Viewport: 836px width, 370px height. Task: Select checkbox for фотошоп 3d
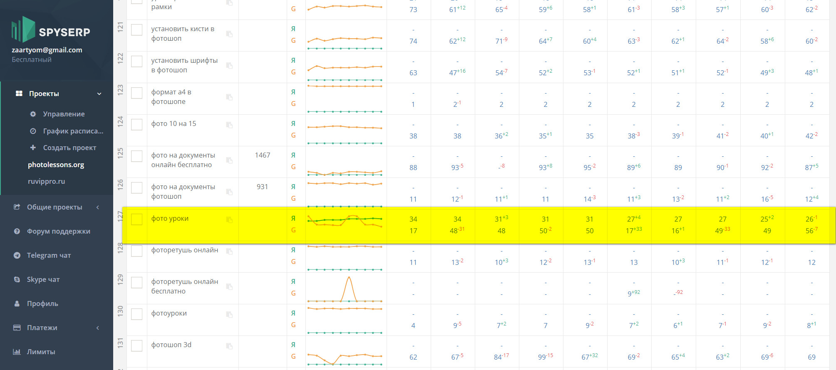137,346
